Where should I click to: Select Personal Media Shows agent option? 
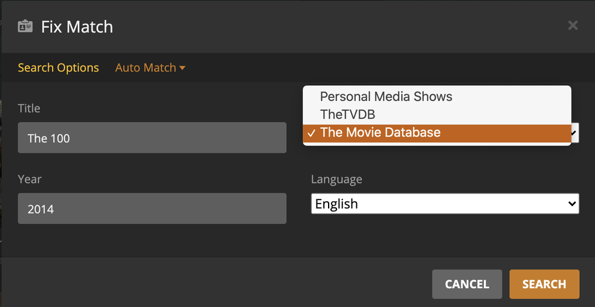385,97
